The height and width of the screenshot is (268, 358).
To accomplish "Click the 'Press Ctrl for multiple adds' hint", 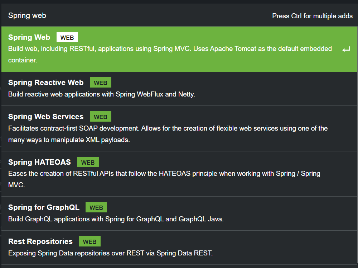I will pos(312,16).
